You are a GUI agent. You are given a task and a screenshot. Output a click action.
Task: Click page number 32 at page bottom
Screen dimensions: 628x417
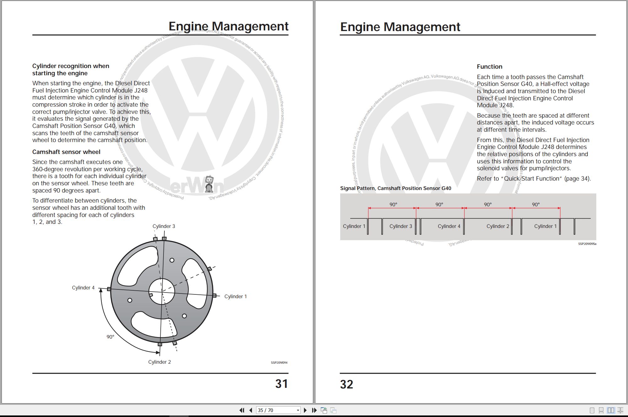pos(346,384)
